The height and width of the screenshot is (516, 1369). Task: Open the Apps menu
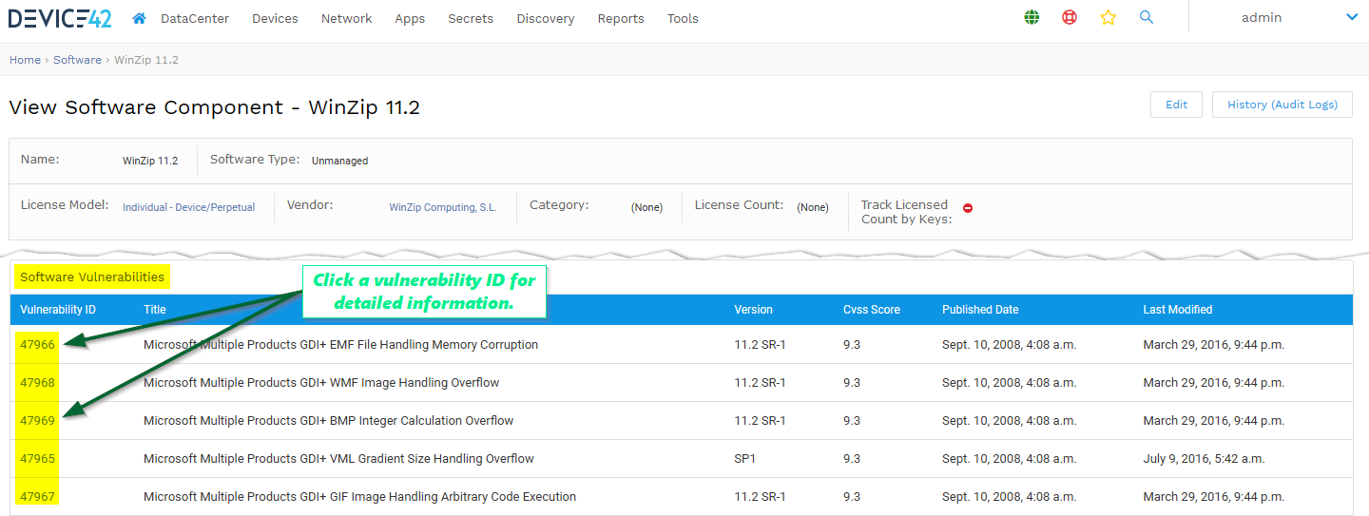coord(410,18)
